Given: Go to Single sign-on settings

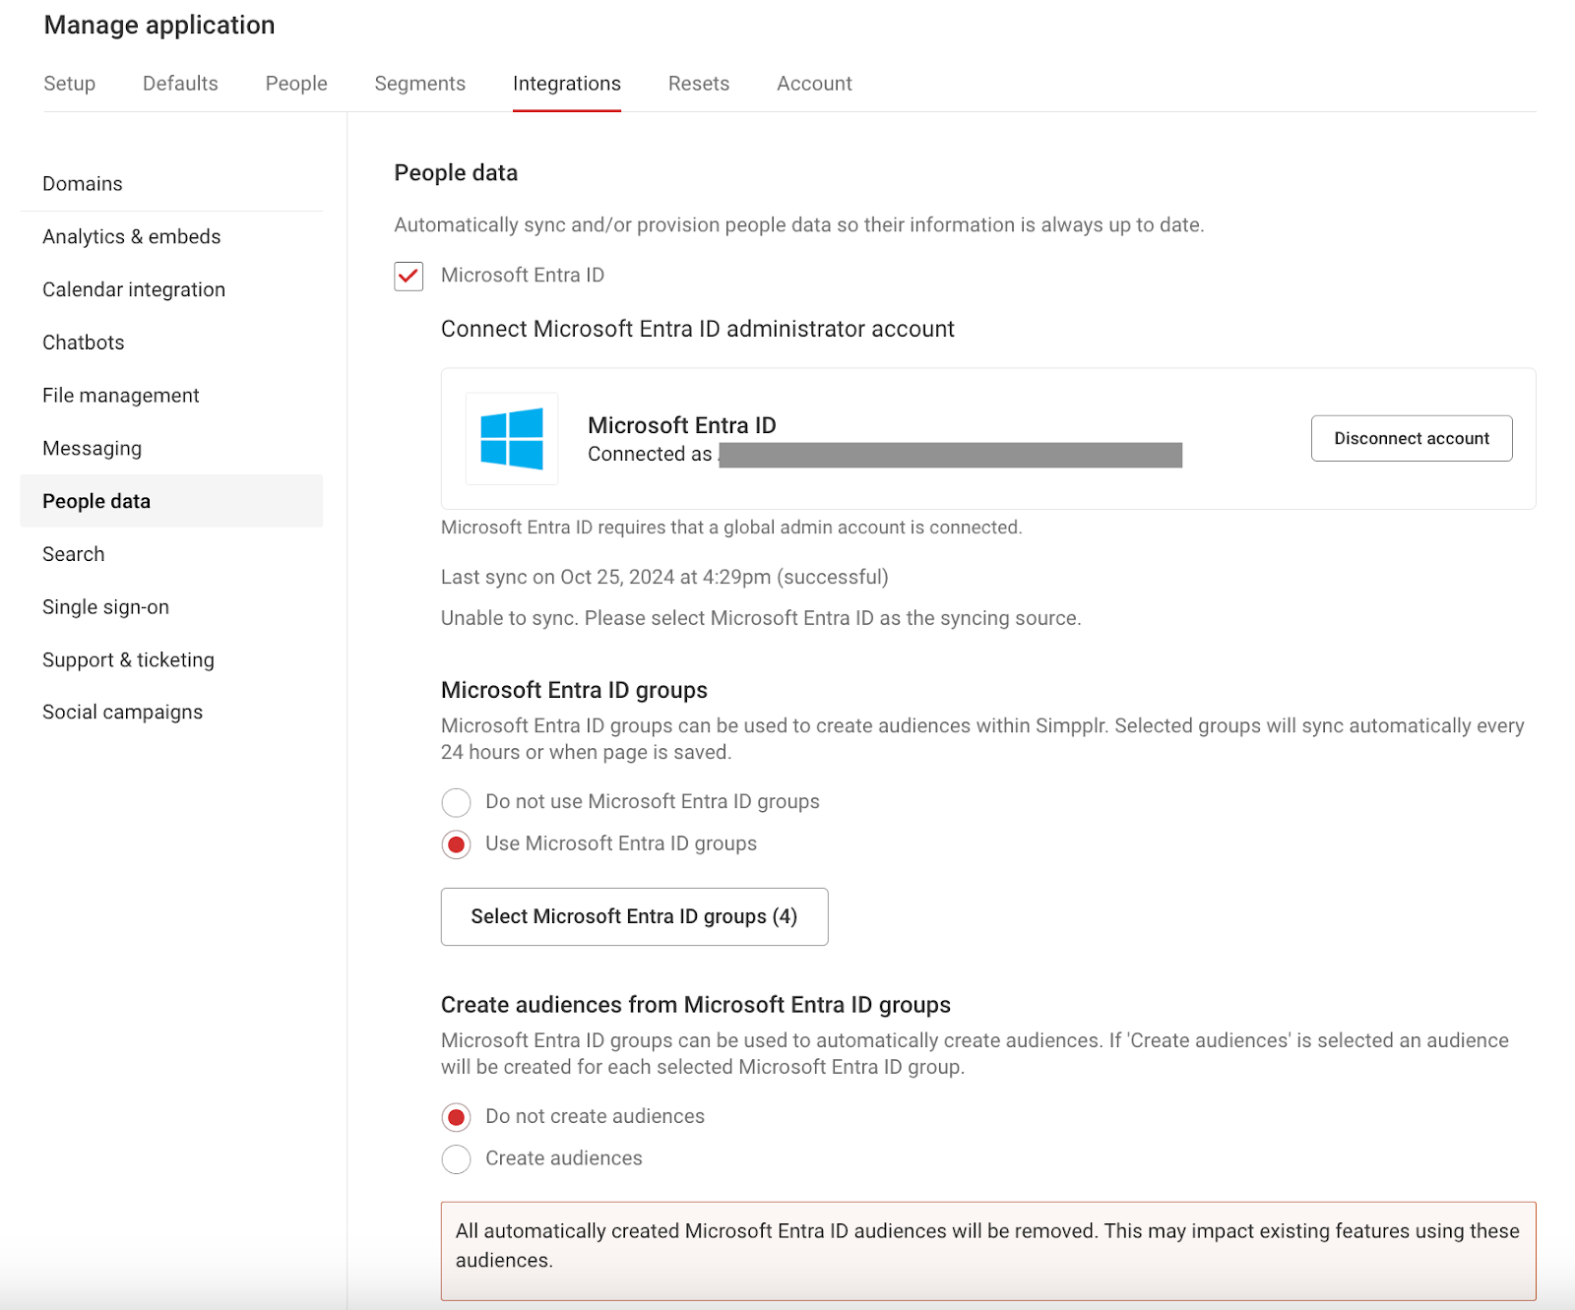Looking at the screenshot, I should click(171, 607).
